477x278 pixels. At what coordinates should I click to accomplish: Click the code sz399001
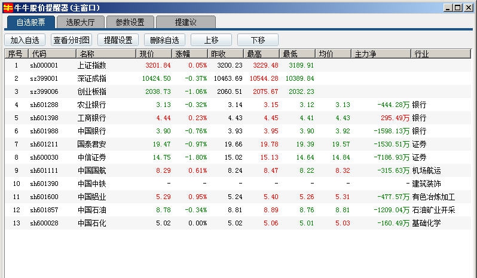44,78
